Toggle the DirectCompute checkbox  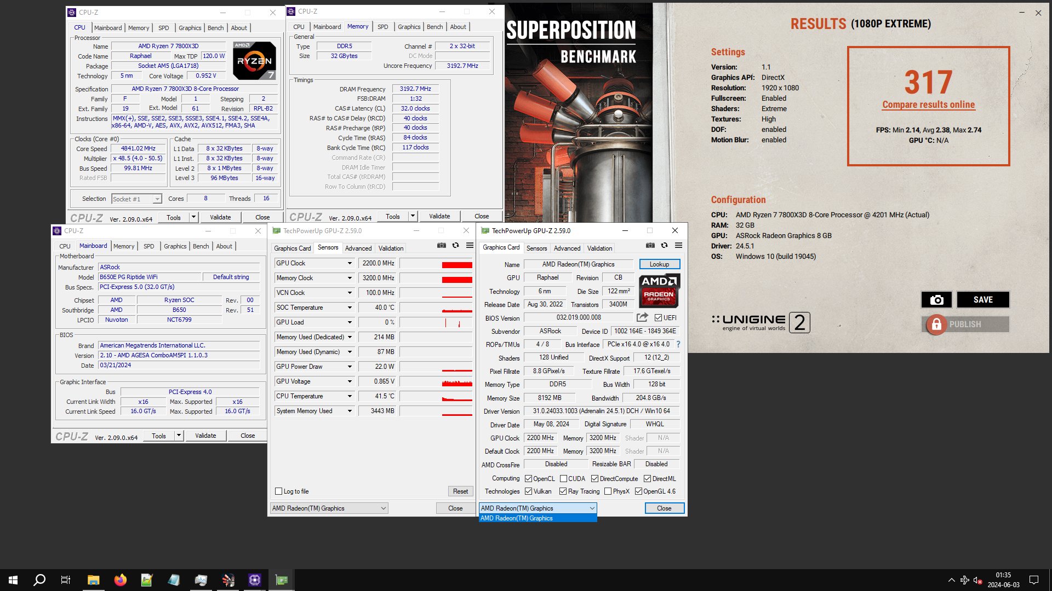(x=594, y=479)
